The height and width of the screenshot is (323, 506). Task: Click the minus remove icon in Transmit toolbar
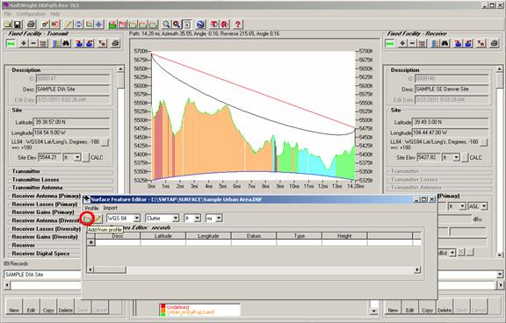click(33, 43)
